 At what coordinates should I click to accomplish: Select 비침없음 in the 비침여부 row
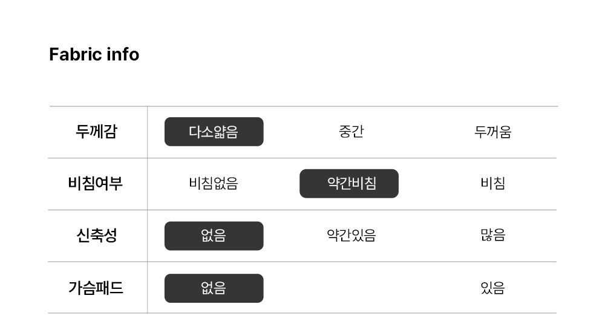click(214, 184)
